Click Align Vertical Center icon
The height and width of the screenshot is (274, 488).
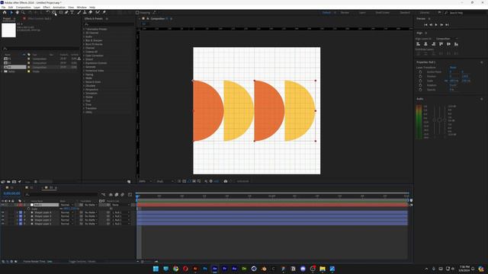[x=448, y=44]
